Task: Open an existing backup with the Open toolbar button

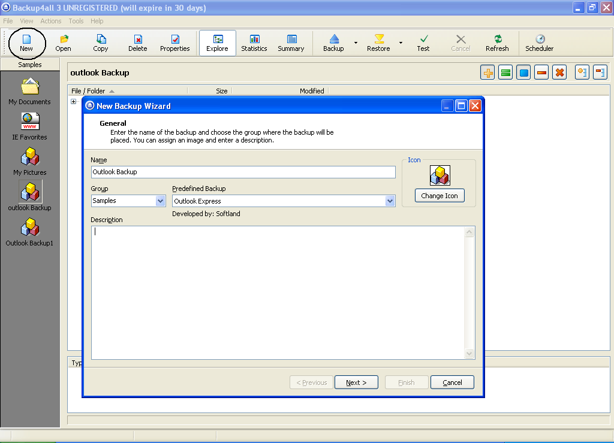Action: click(x=63, y=43)
